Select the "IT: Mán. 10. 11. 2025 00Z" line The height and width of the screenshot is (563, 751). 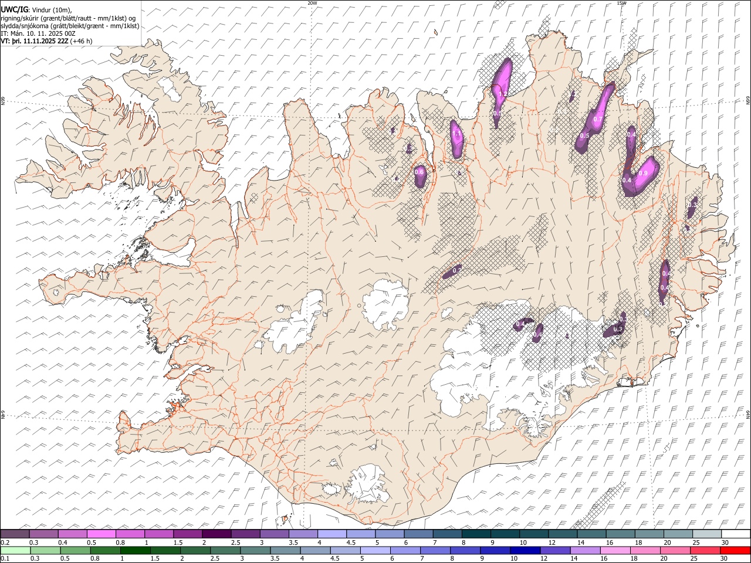38,33
